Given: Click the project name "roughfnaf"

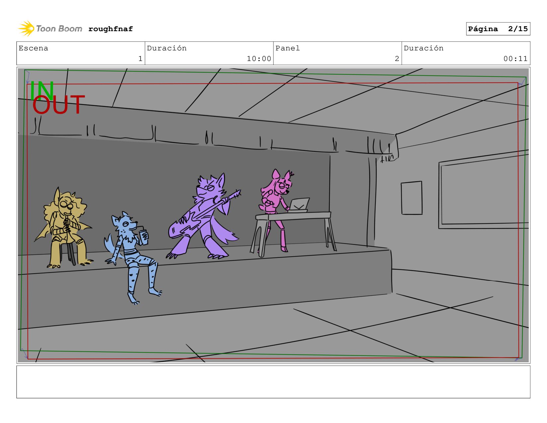Looking at the screenshot, I should coord(111,29).
